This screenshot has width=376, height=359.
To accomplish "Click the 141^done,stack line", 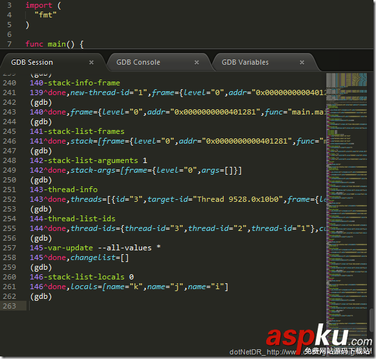I will point(178,141).
